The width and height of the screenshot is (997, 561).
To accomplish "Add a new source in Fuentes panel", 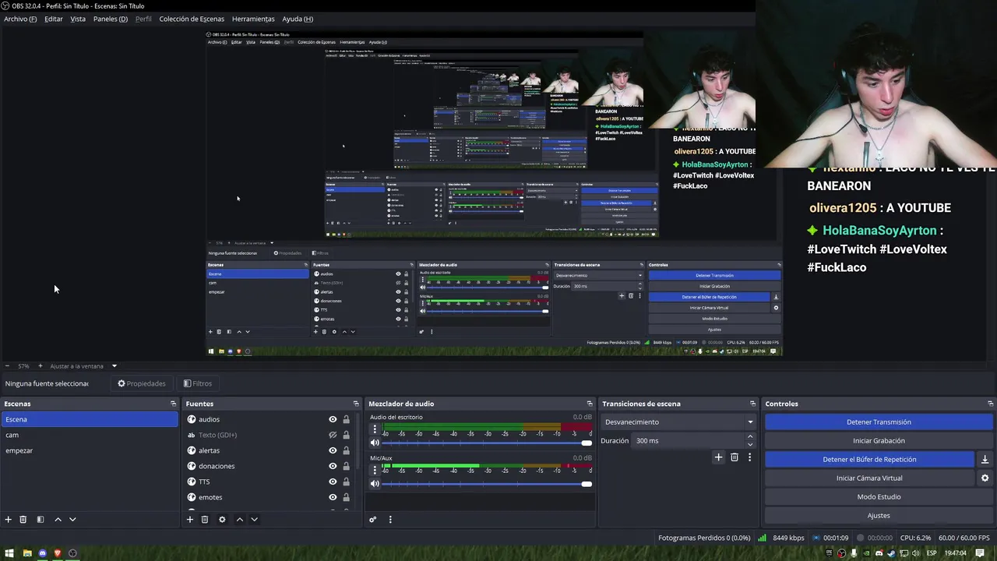I will [189, 520].
